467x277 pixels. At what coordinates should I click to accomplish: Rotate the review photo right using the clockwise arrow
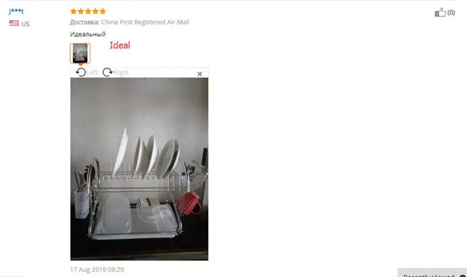pos(107,72)
